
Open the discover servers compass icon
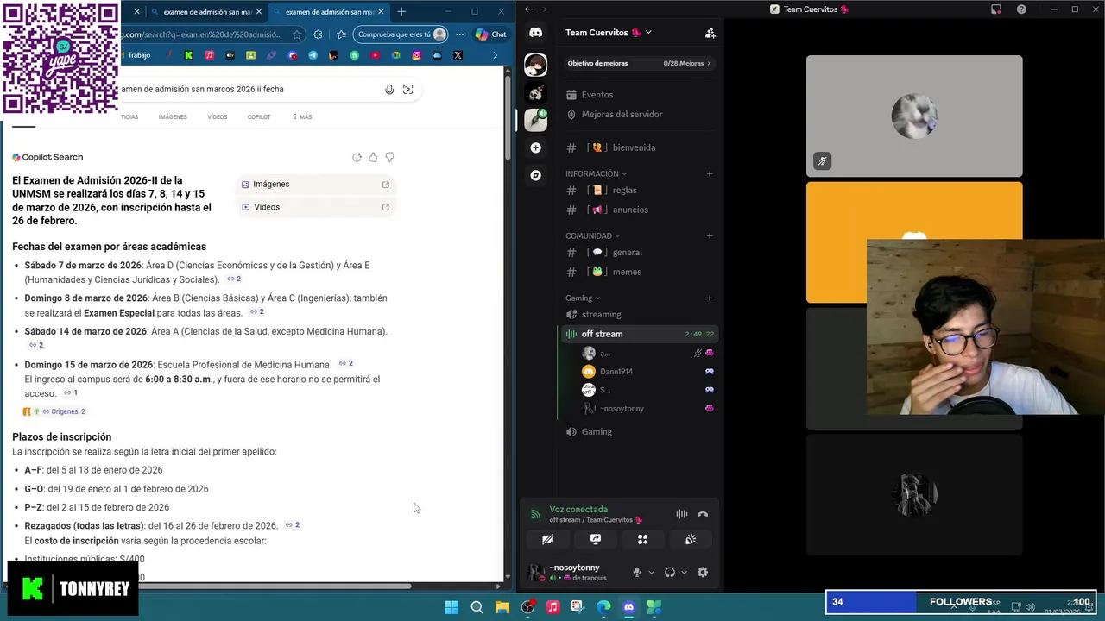pyautogui.click(x=535, y=175)
